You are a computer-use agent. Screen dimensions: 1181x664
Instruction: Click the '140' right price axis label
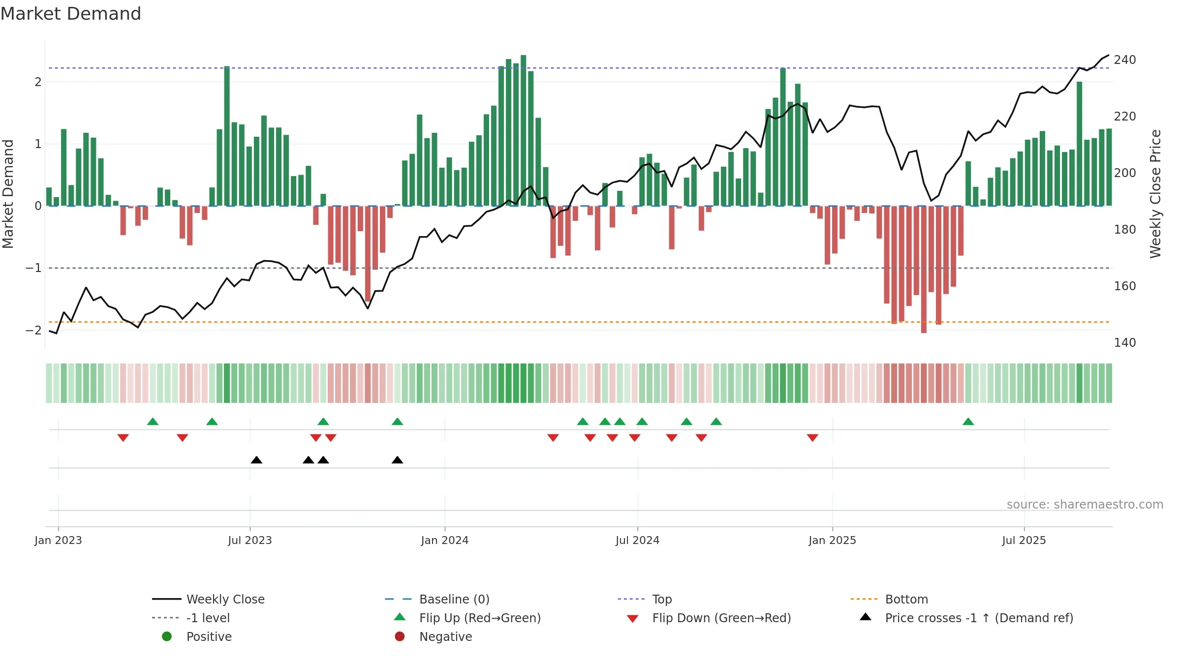[x=1125, y=343]
